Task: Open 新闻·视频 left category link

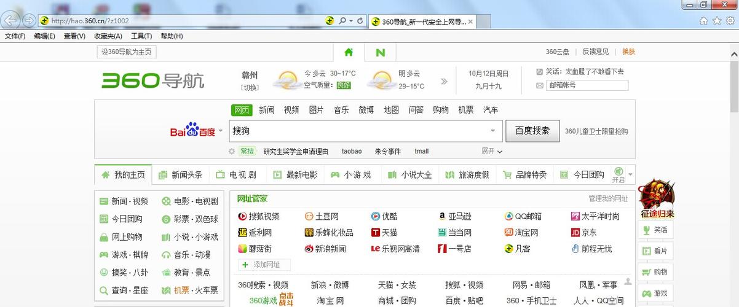Action: [x=124, y=201]
